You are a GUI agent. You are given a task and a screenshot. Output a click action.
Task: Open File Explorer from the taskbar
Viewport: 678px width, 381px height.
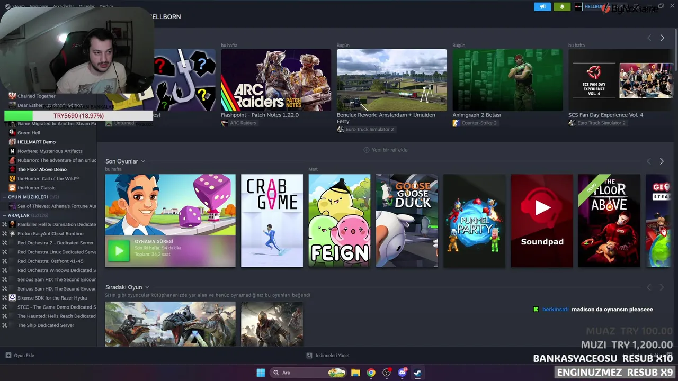click(x=355, y=373)
